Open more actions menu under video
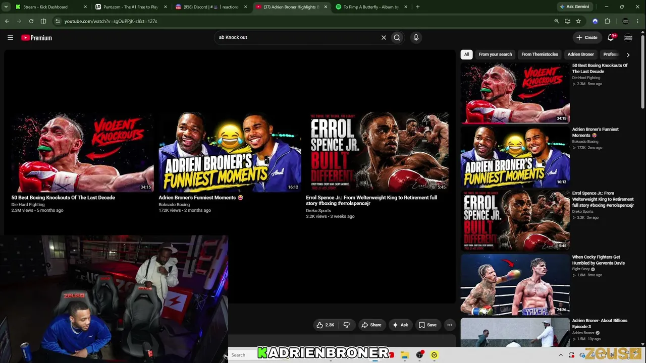 coord(450,325)
